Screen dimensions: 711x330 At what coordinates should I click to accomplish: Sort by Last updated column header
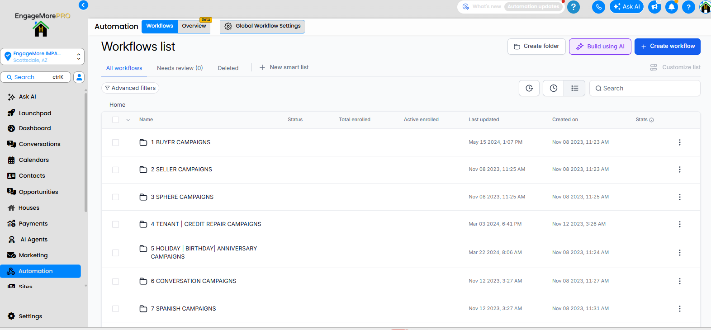pyautogui.click(x=483, y=120)
